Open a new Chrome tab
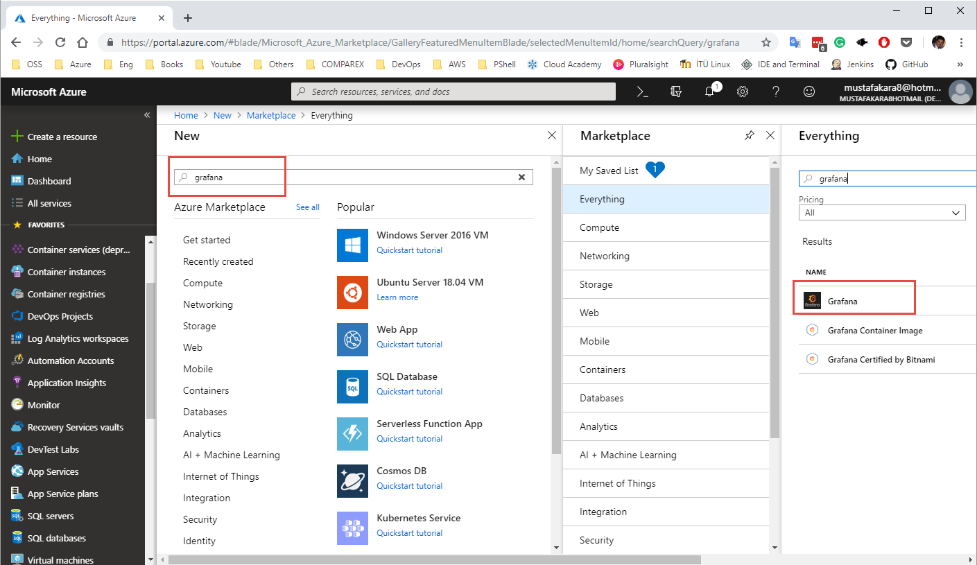Image resolution: width=977 pixels, height=565 pixels. point(188,18)
